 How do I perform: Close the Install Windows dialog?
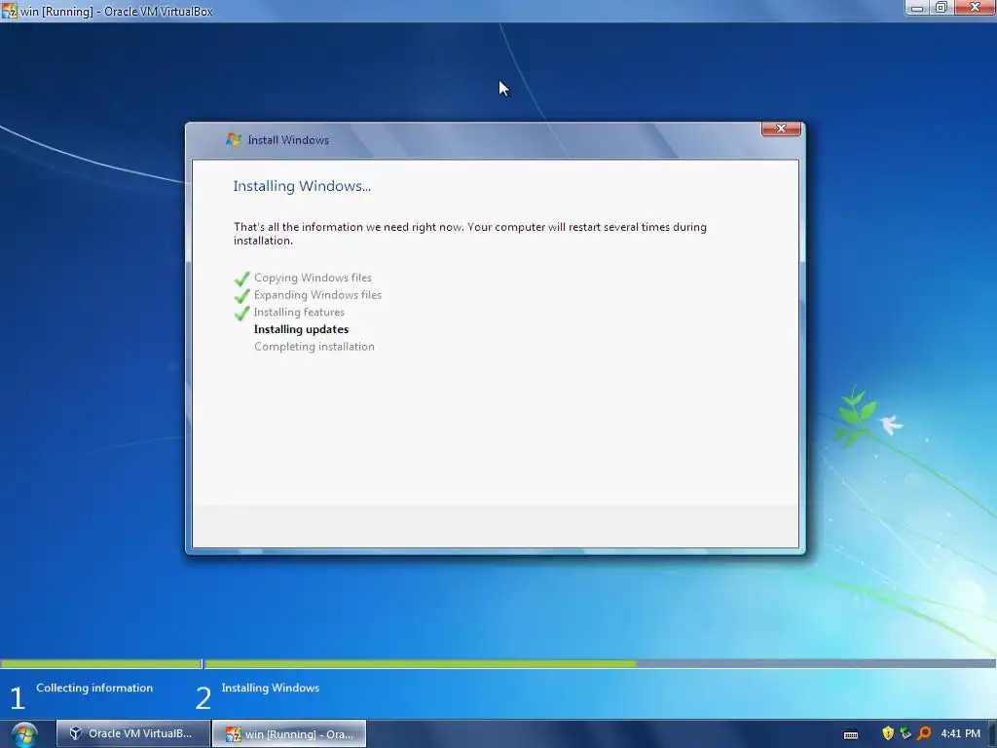pyautogui.click(x=781, y=129)
